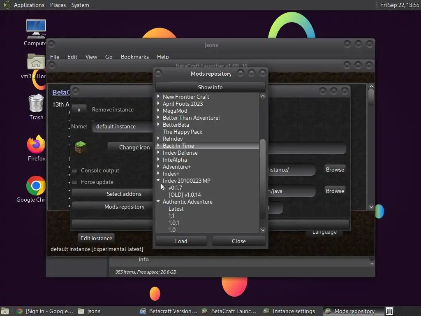Open the Computer desktop icon
This screenshot has height=316, width=421.
(x=36, y=29)
